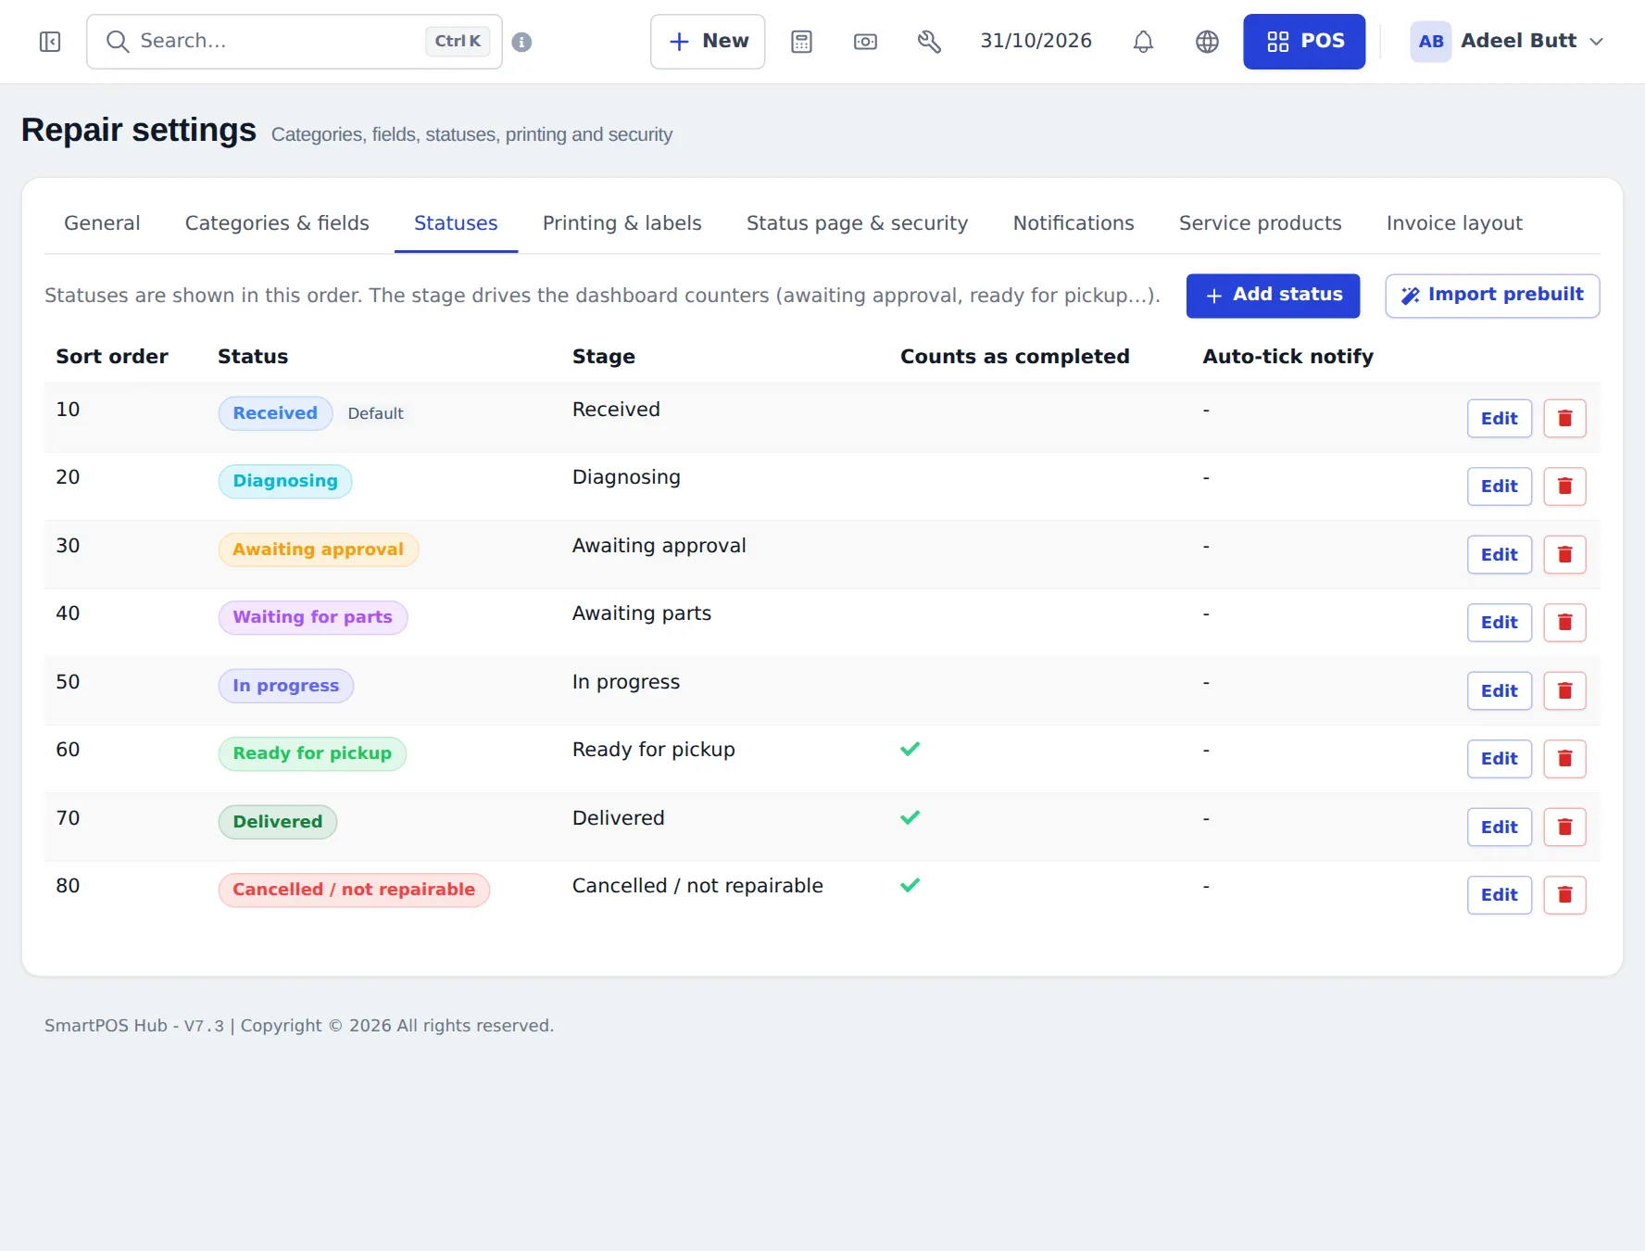Open the POS button
The height and width of the screenshot is (1251, 1645).
pyautogui.click(x=1304, y=42)
